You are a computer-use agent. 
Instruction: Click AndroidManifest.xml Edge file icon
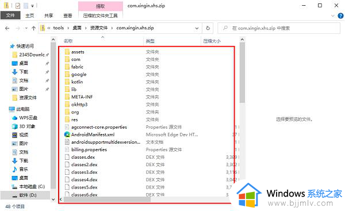pyautogui.click(x=67, y=135)
